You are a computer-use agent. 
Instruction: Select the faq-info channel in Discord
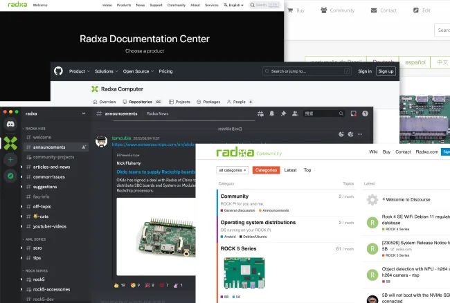[x=41, y=196]
